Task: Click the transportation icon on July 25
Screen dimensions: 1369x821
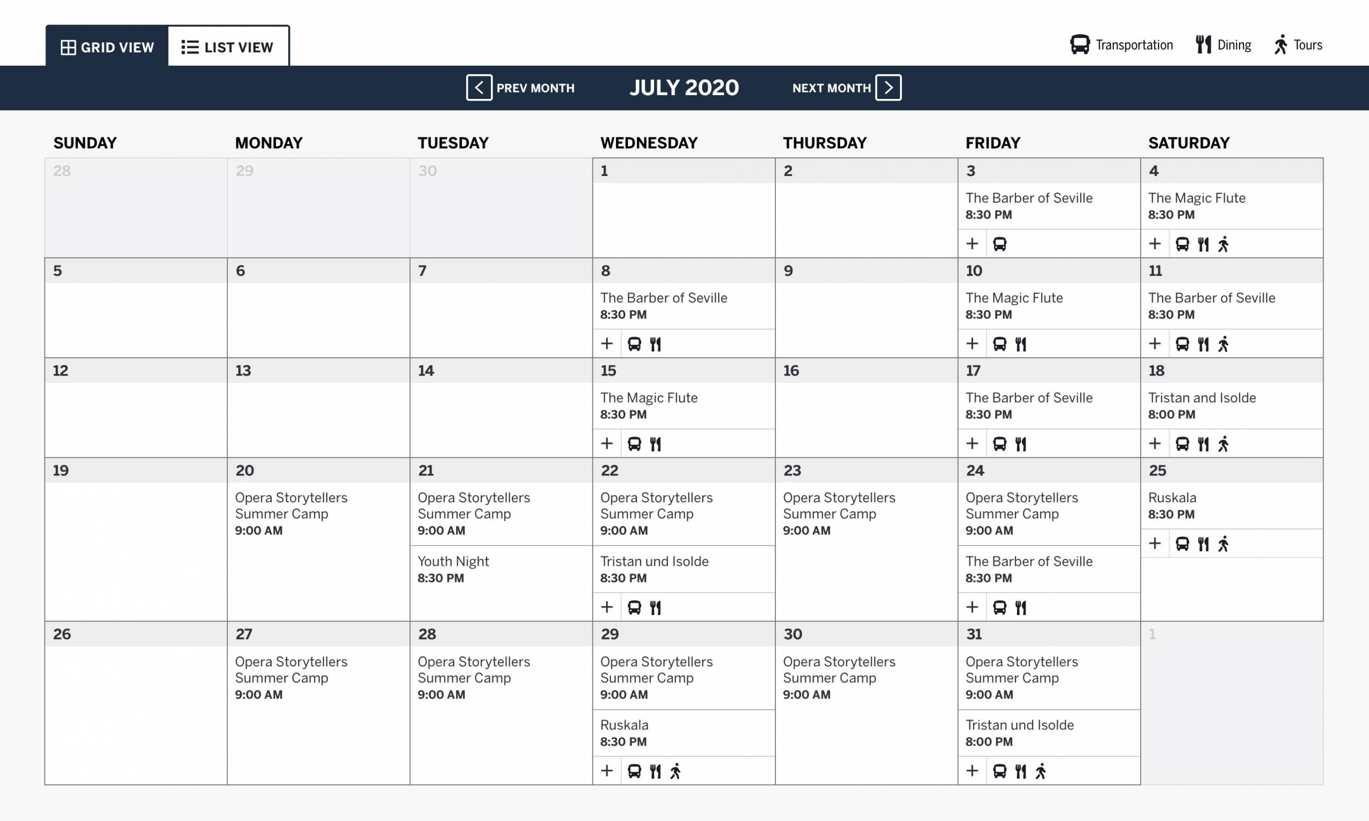Action: coord(1182,544)
